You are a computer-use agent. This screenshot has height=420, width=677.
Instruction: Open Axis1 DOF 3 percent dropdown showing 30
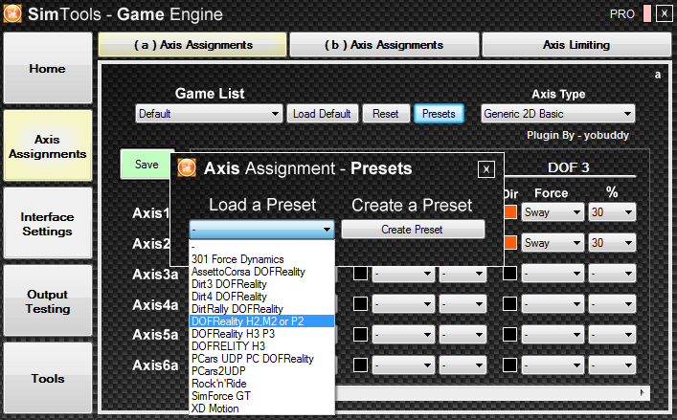pos(612,212)
